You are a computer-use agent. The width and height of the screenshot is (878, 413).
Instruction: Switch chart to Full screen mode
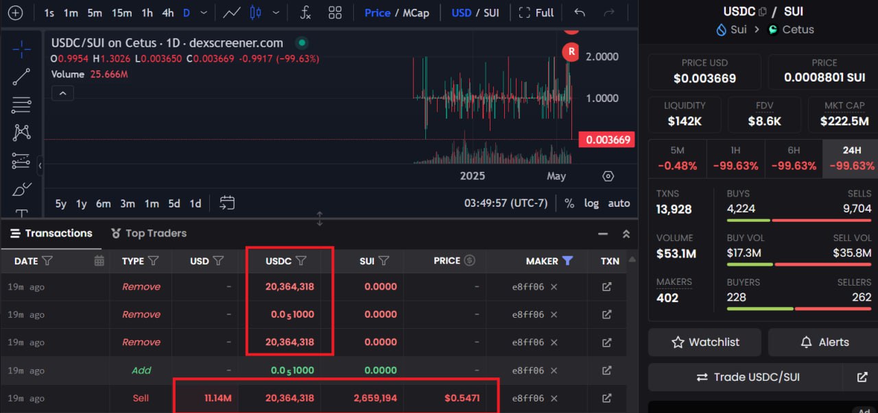click(536, 12)
